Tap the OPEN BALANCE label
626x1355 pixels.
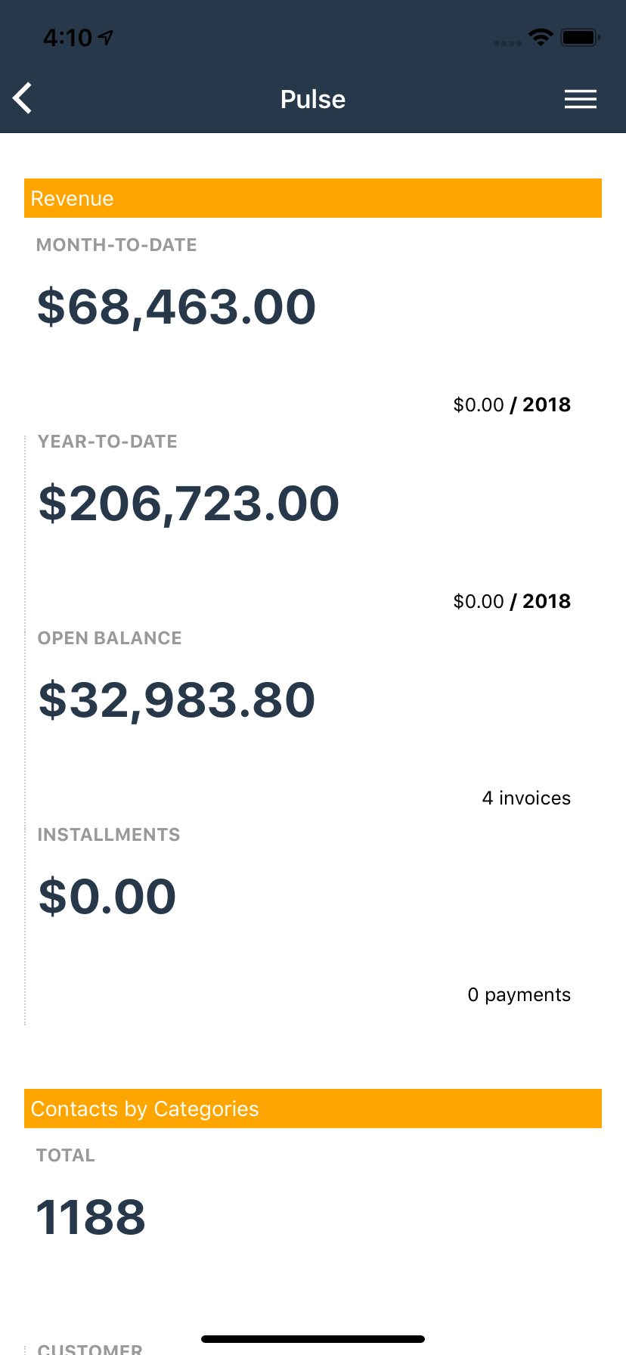[x=110, y=638]
